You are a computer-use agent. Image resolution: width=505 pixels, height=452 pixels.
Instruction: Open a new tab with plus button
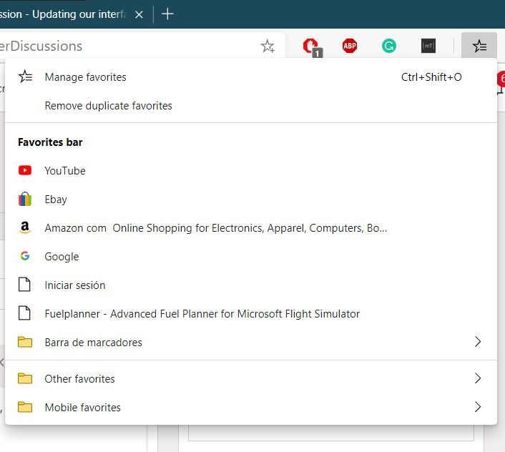167,14
